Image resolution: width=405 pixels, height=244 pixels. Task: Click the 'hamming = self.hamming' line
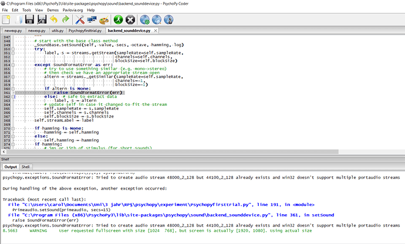point(72,132)
